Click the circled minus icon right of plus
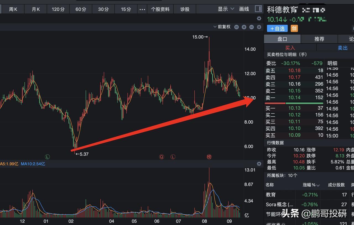354x225 pixels. [251, 27]
